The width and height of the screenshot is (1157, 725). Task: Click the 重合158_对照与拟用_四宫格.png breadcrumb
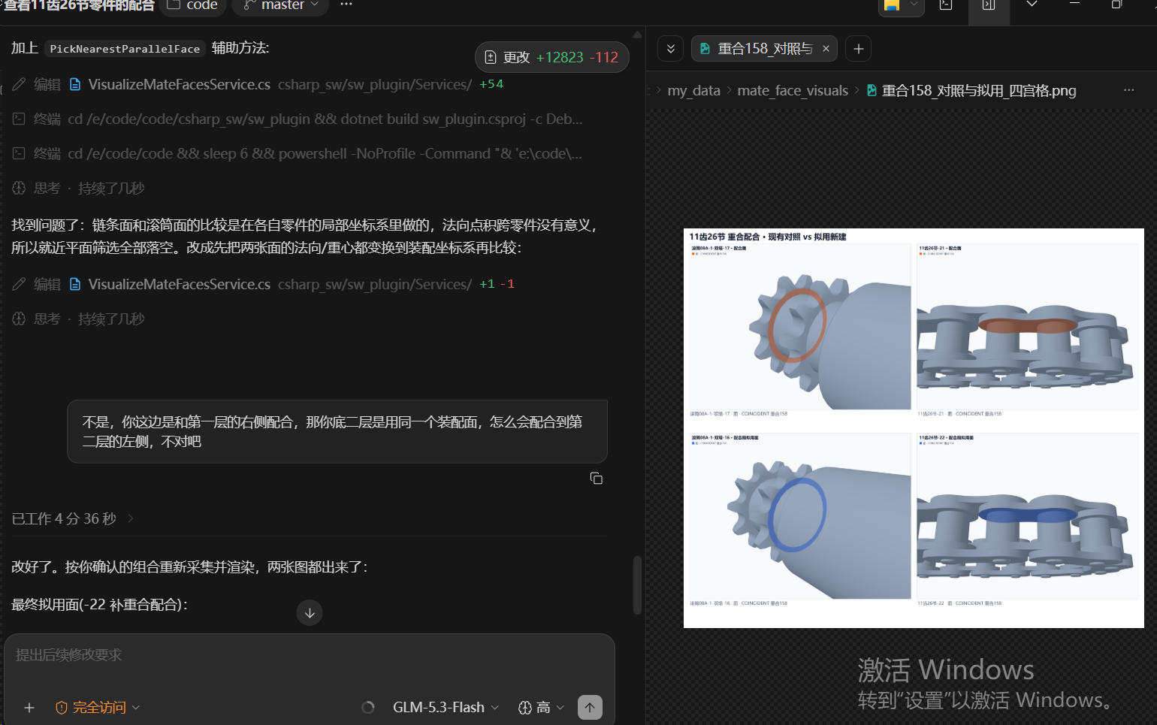coord(979,91)
